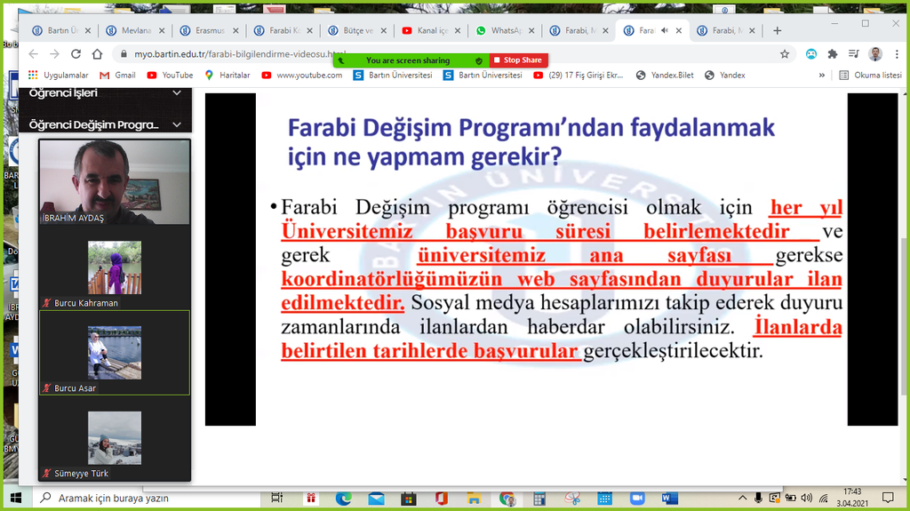Click the Windows search box
Image resolution: width=910 pixels, height=511 pixels.
click(x=148, y=499)
